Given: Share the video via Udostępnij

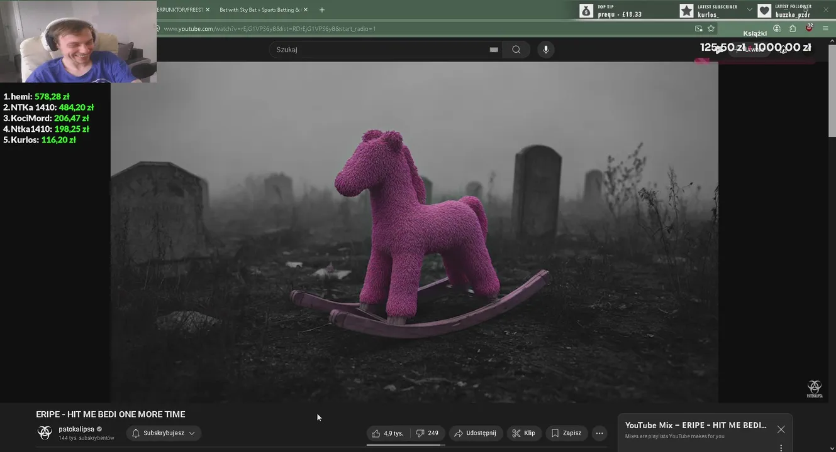Looking at the screenshot, I should click(x=476, y=433).
